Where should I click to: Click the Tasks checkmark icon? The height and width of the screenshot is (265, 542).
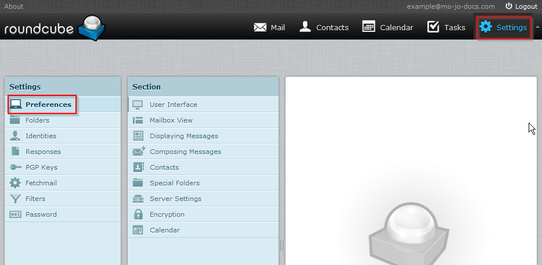click(x=433, y=27)
